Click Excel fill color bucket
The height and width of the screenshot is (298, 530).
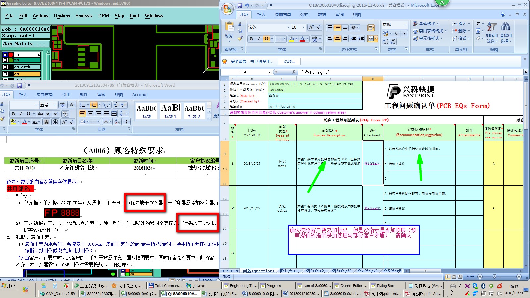291,39
